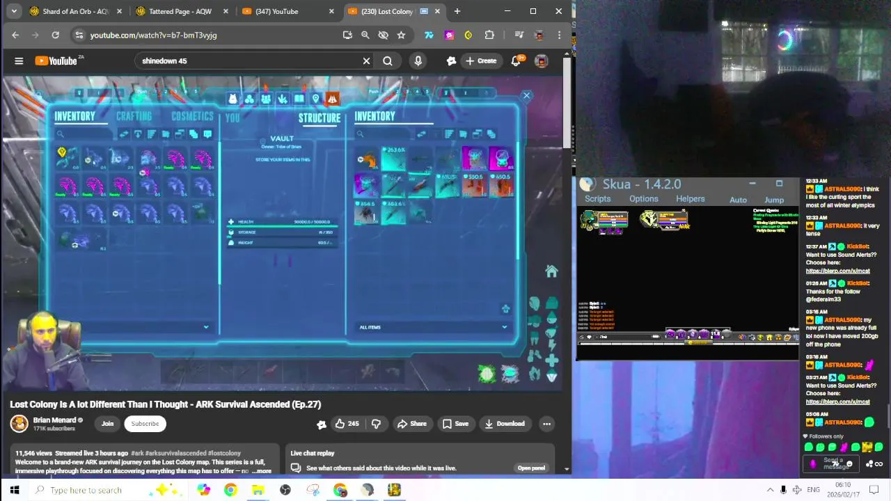This screenshot has width=891, height=501.
Task: Open a new Chrome tab
Action: (x=457, y=11)
